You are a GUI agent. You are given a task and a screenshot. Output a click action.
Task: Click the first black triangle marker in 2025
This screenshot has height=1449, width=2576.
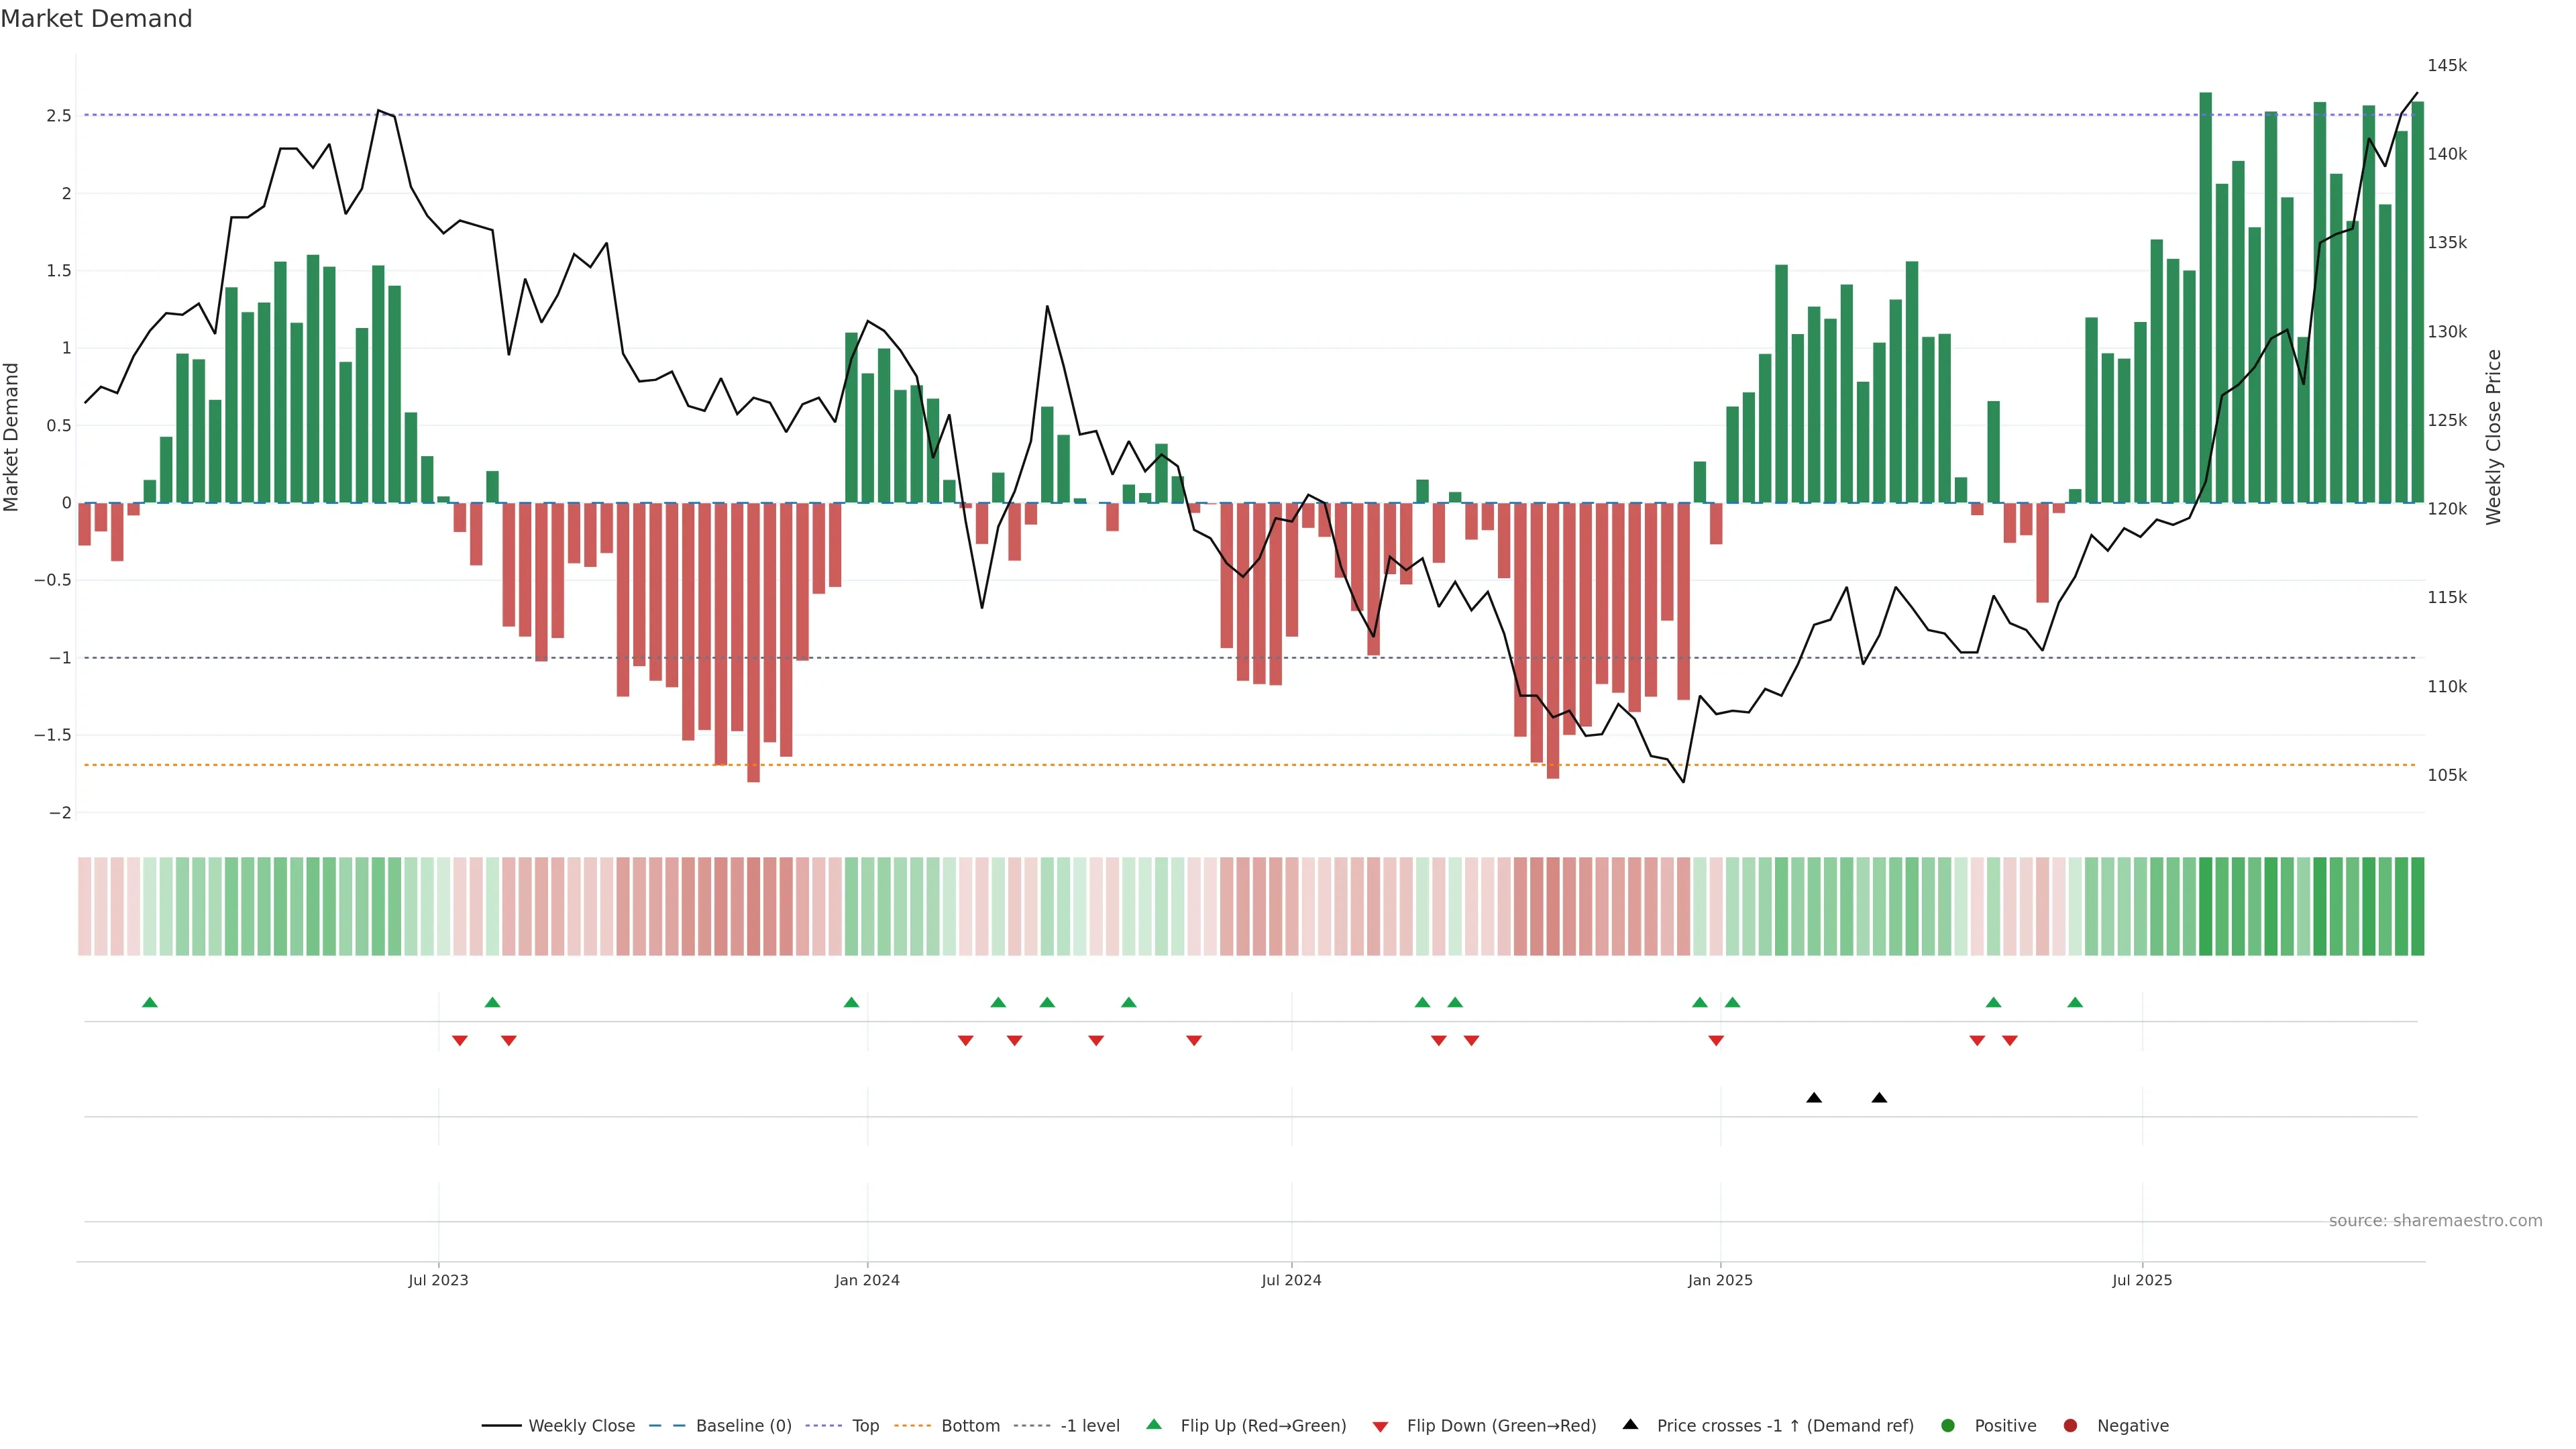(1814, 1098)
